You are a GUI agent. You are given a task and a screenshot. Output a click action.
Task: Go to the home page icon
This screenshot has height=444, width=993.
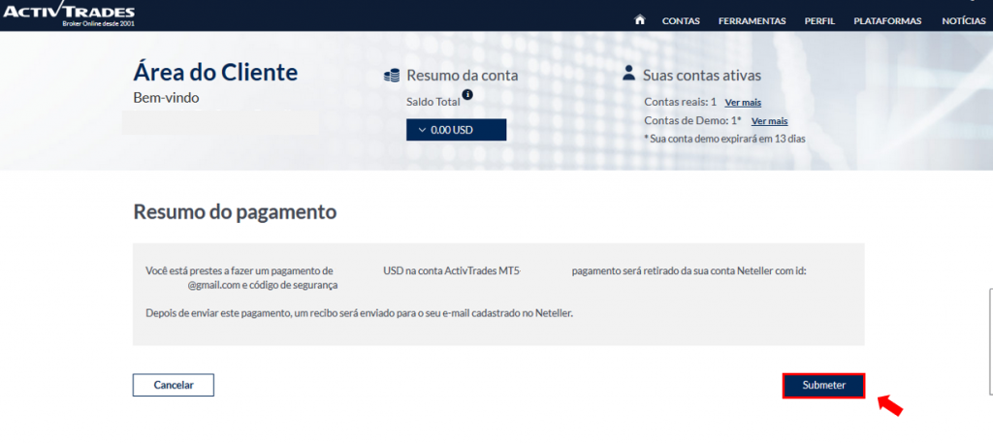pyautogui.click(x=640, y=19)
